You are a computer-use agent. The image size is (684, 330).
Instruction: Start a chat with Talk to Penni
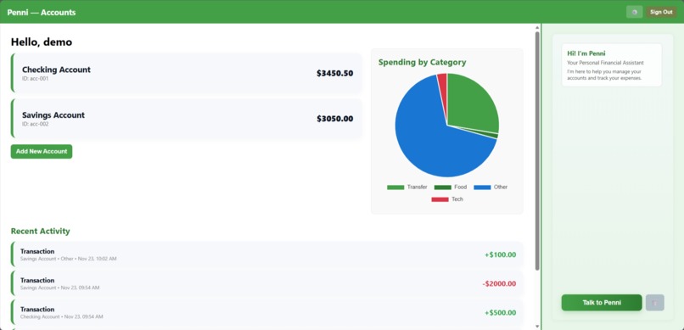point(602,303)
